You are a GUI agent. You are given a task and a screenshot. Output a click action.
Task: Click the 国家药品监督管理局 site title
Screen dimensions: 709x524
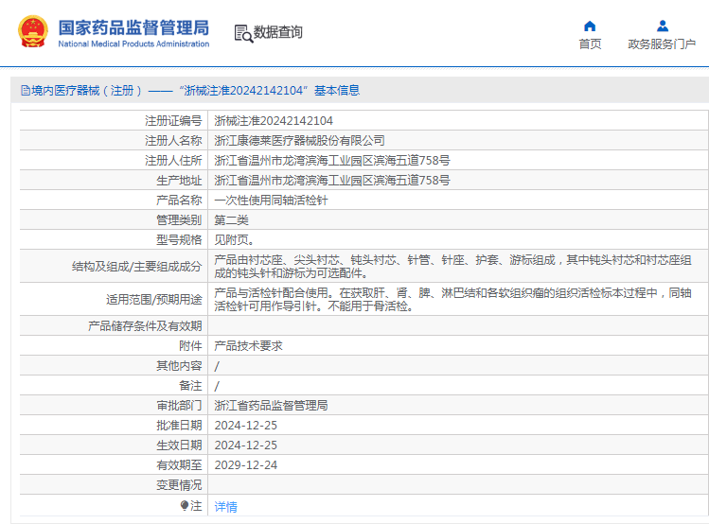click(x=133, y=26)
